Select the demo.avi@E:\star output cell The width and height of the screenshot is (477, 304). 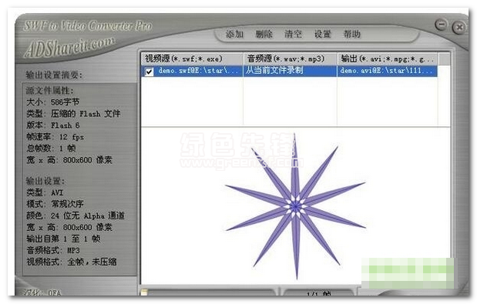click(388, 71)
